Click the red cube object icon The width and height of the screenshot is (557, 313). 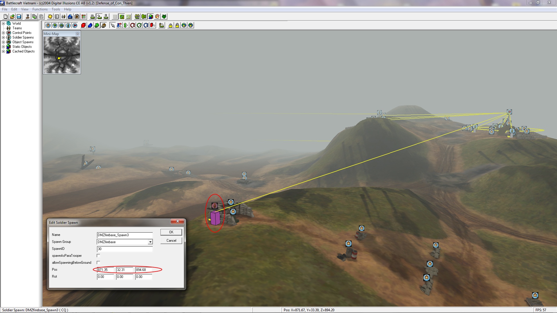click(83, 25)
